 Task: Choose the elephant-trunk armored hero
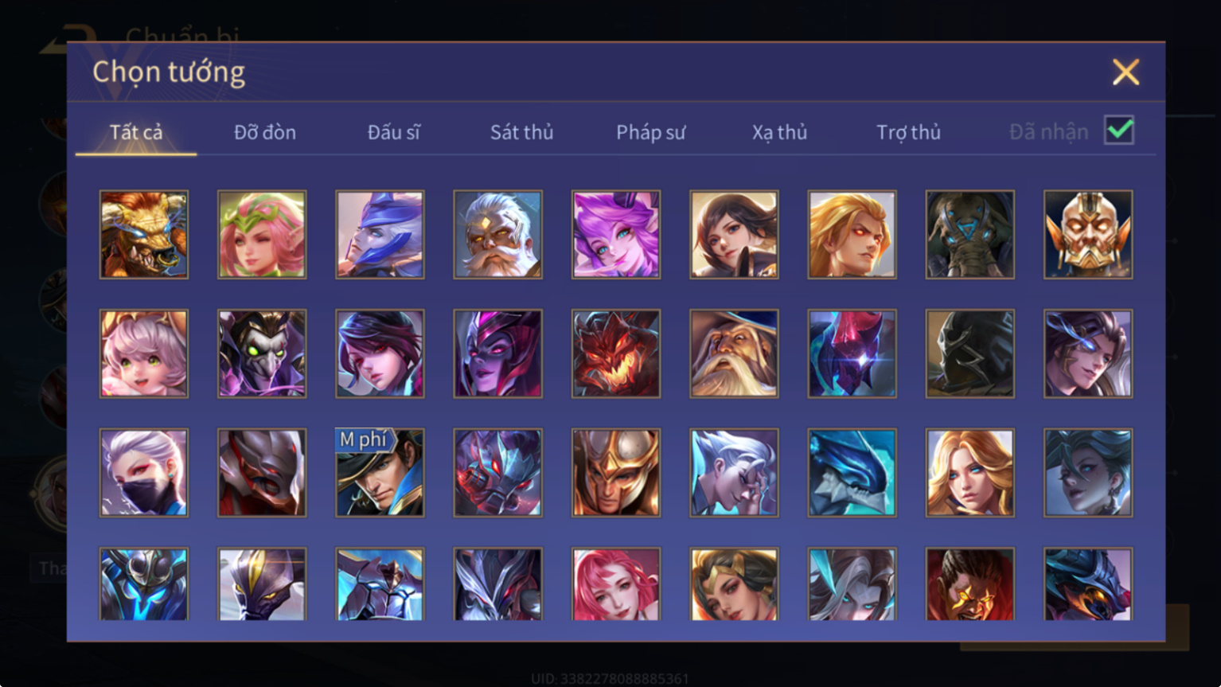[970, 234]
